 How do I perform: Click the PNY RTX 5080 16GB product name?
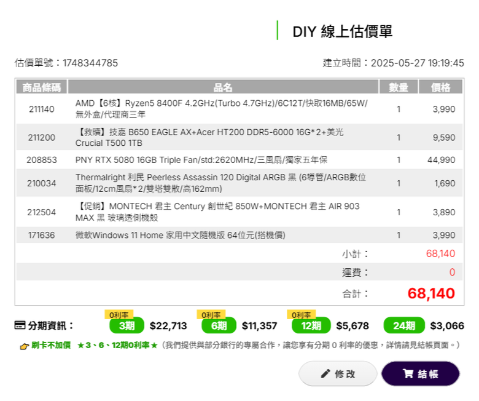coord(201,160)
